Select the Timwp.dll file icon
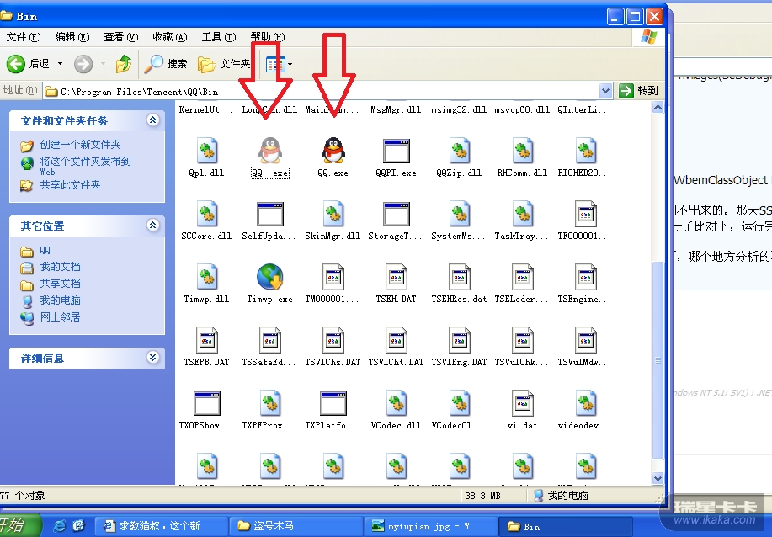This screenshot has height=537, width=772. tap(207, 276)
